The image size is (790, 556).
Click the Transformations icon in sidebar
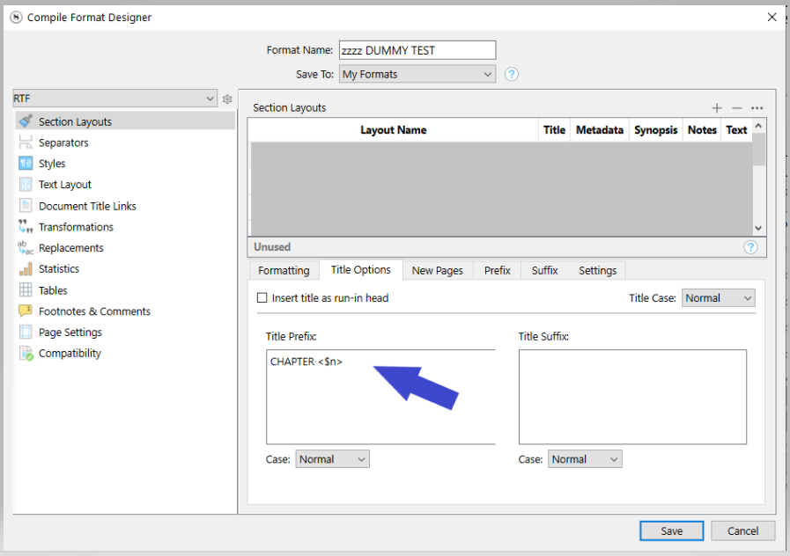pyautogui.click(x=26, y=227)
